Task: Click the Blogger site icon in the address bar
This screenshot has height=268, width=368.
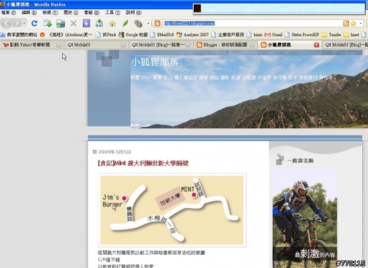Action: (x=157, y=23)
